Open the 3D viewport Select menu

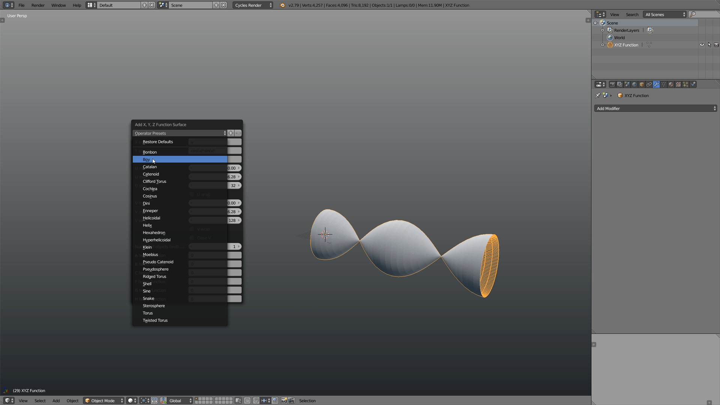point(40,400)
